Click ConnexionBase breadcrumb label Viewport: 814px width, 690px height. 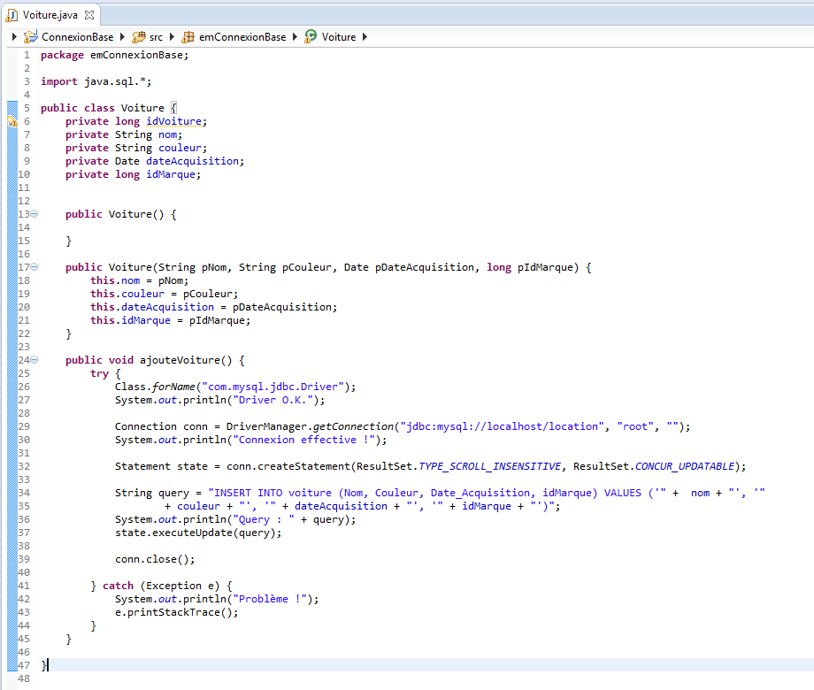point(78,37)
